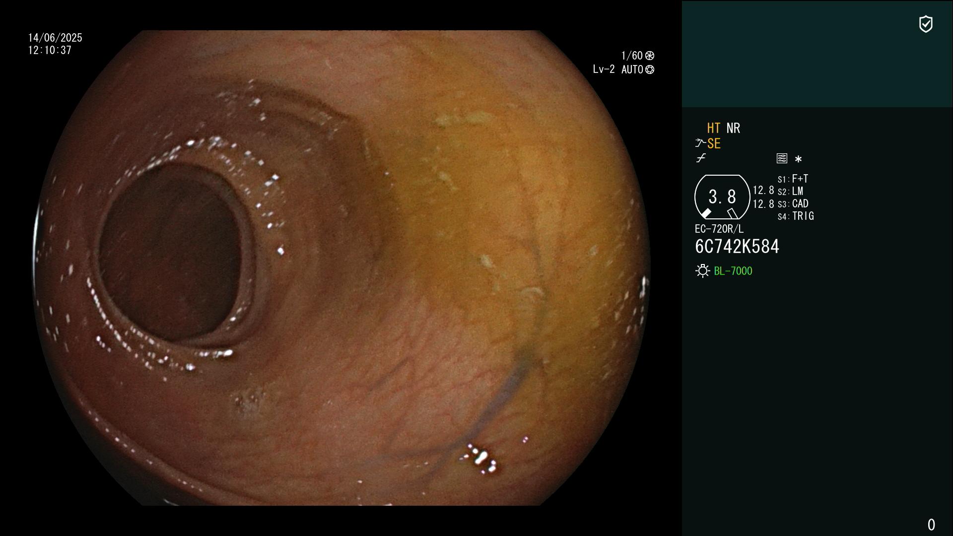Click the AUTO iris mode icon

click(x=650, y=69)
